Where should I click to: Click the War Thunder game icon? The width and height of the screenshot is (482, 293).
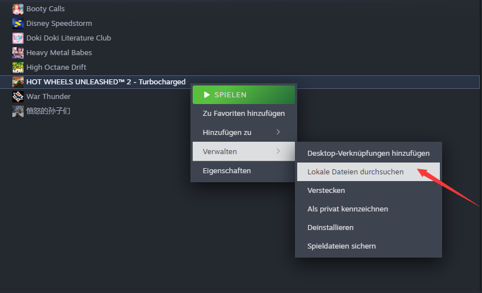(18, 97)
